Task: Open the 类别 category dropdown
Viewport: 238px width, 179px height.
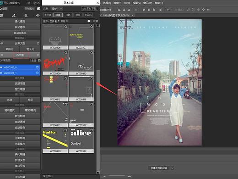Action: (x=57, y=9)
